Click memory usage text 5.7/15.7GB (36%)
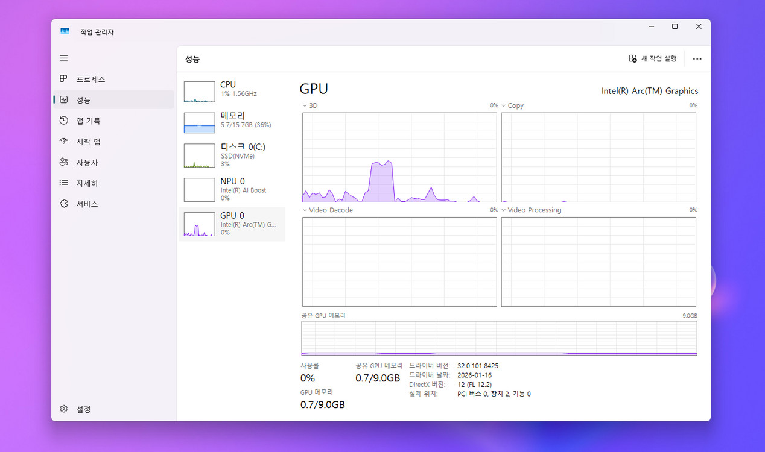The height and width of the screenshot is (452, 765). [246, 125]
